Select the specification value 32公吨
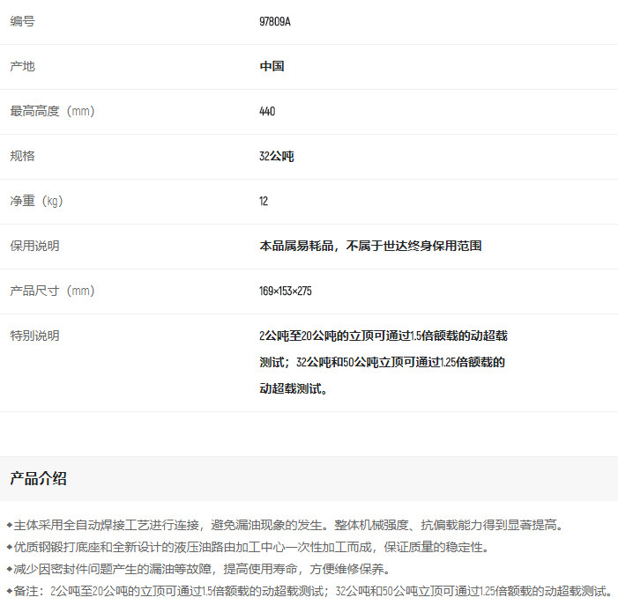 pos(276,156)
